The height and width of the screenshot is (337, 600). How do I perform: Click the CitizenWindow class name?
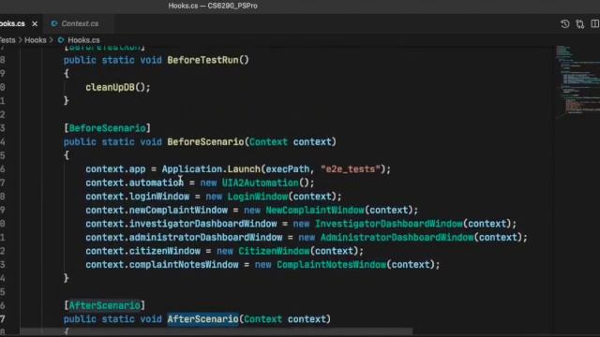(274, 251)
